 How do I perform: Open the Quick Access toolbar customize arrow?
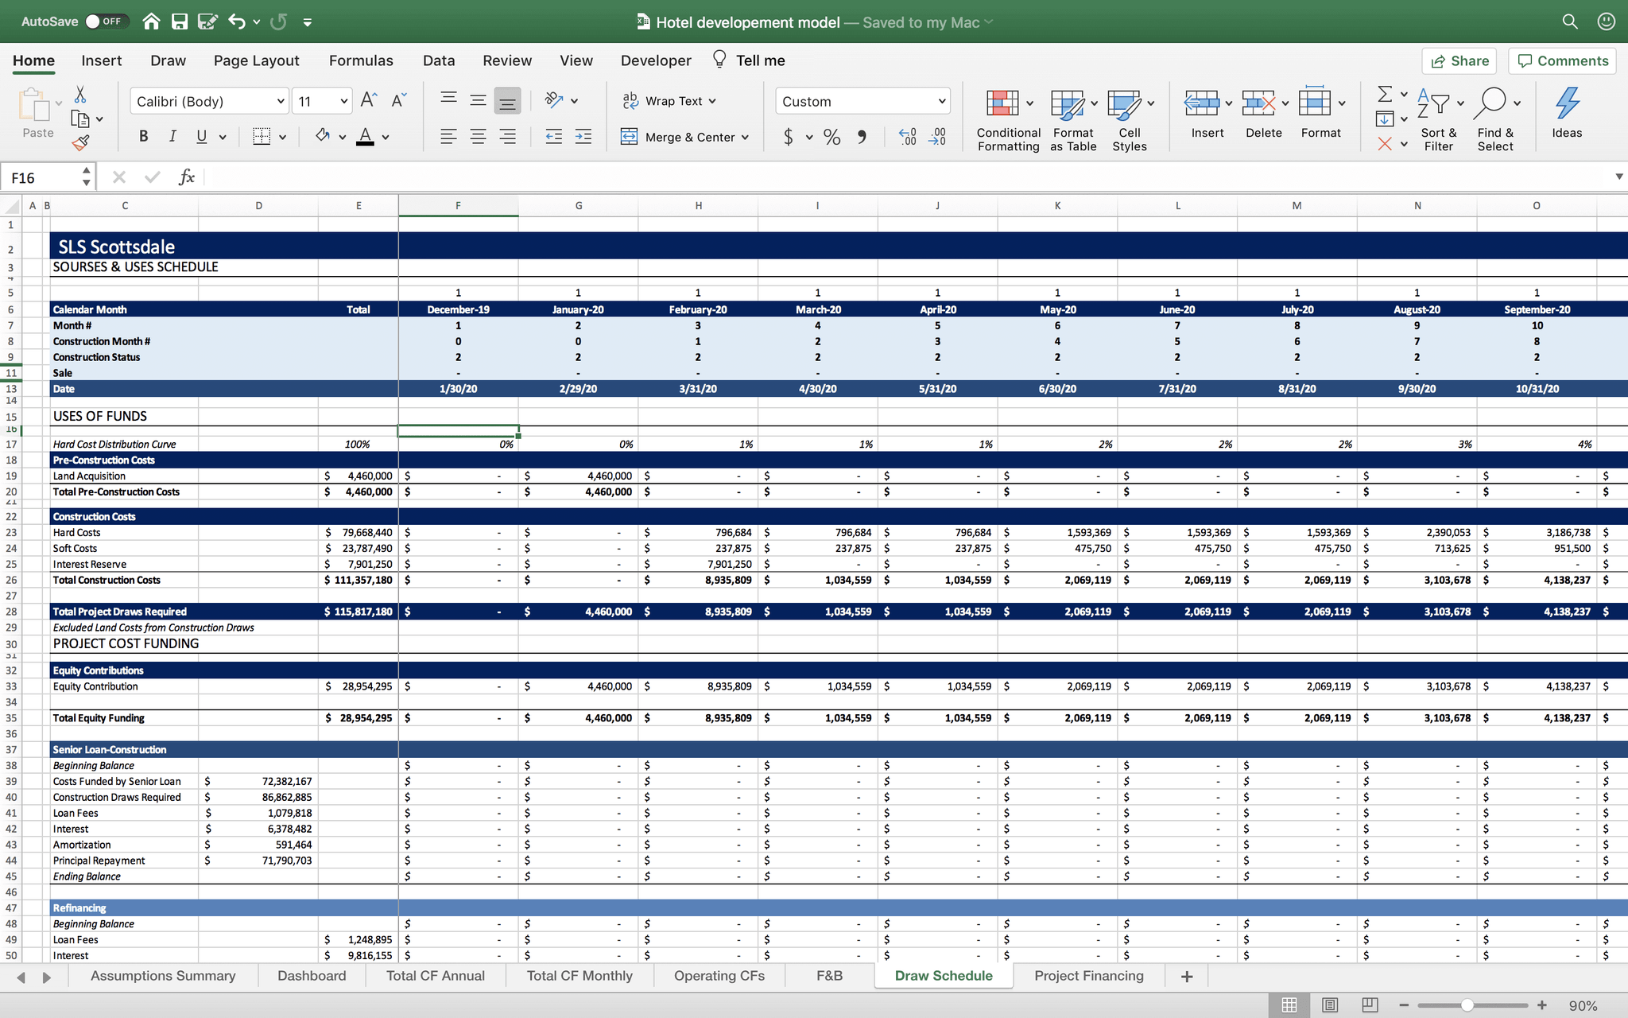point(308,22)
